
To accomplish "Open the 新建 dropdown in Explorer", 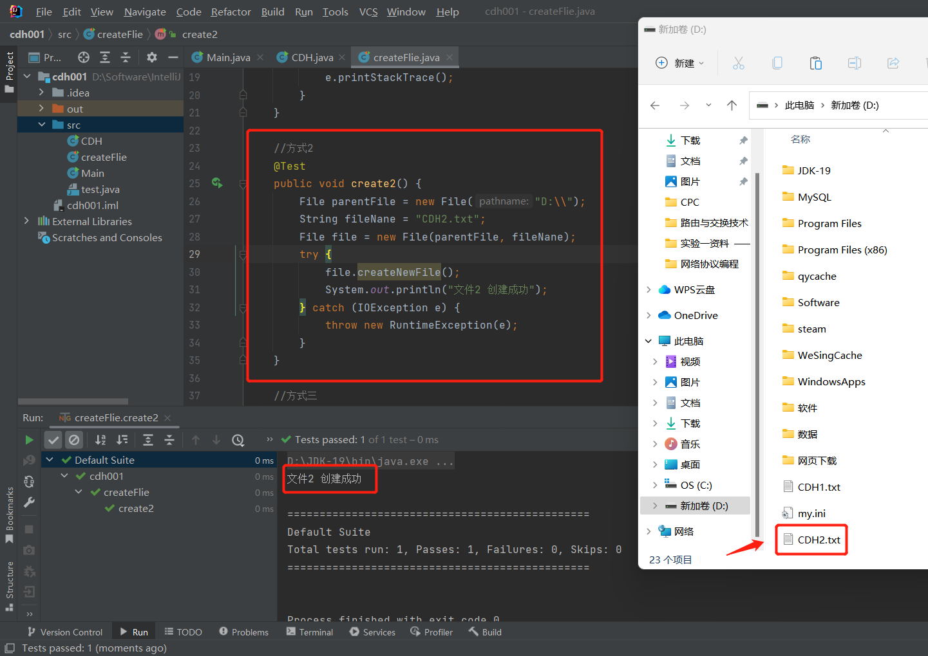I will [680, 63].
